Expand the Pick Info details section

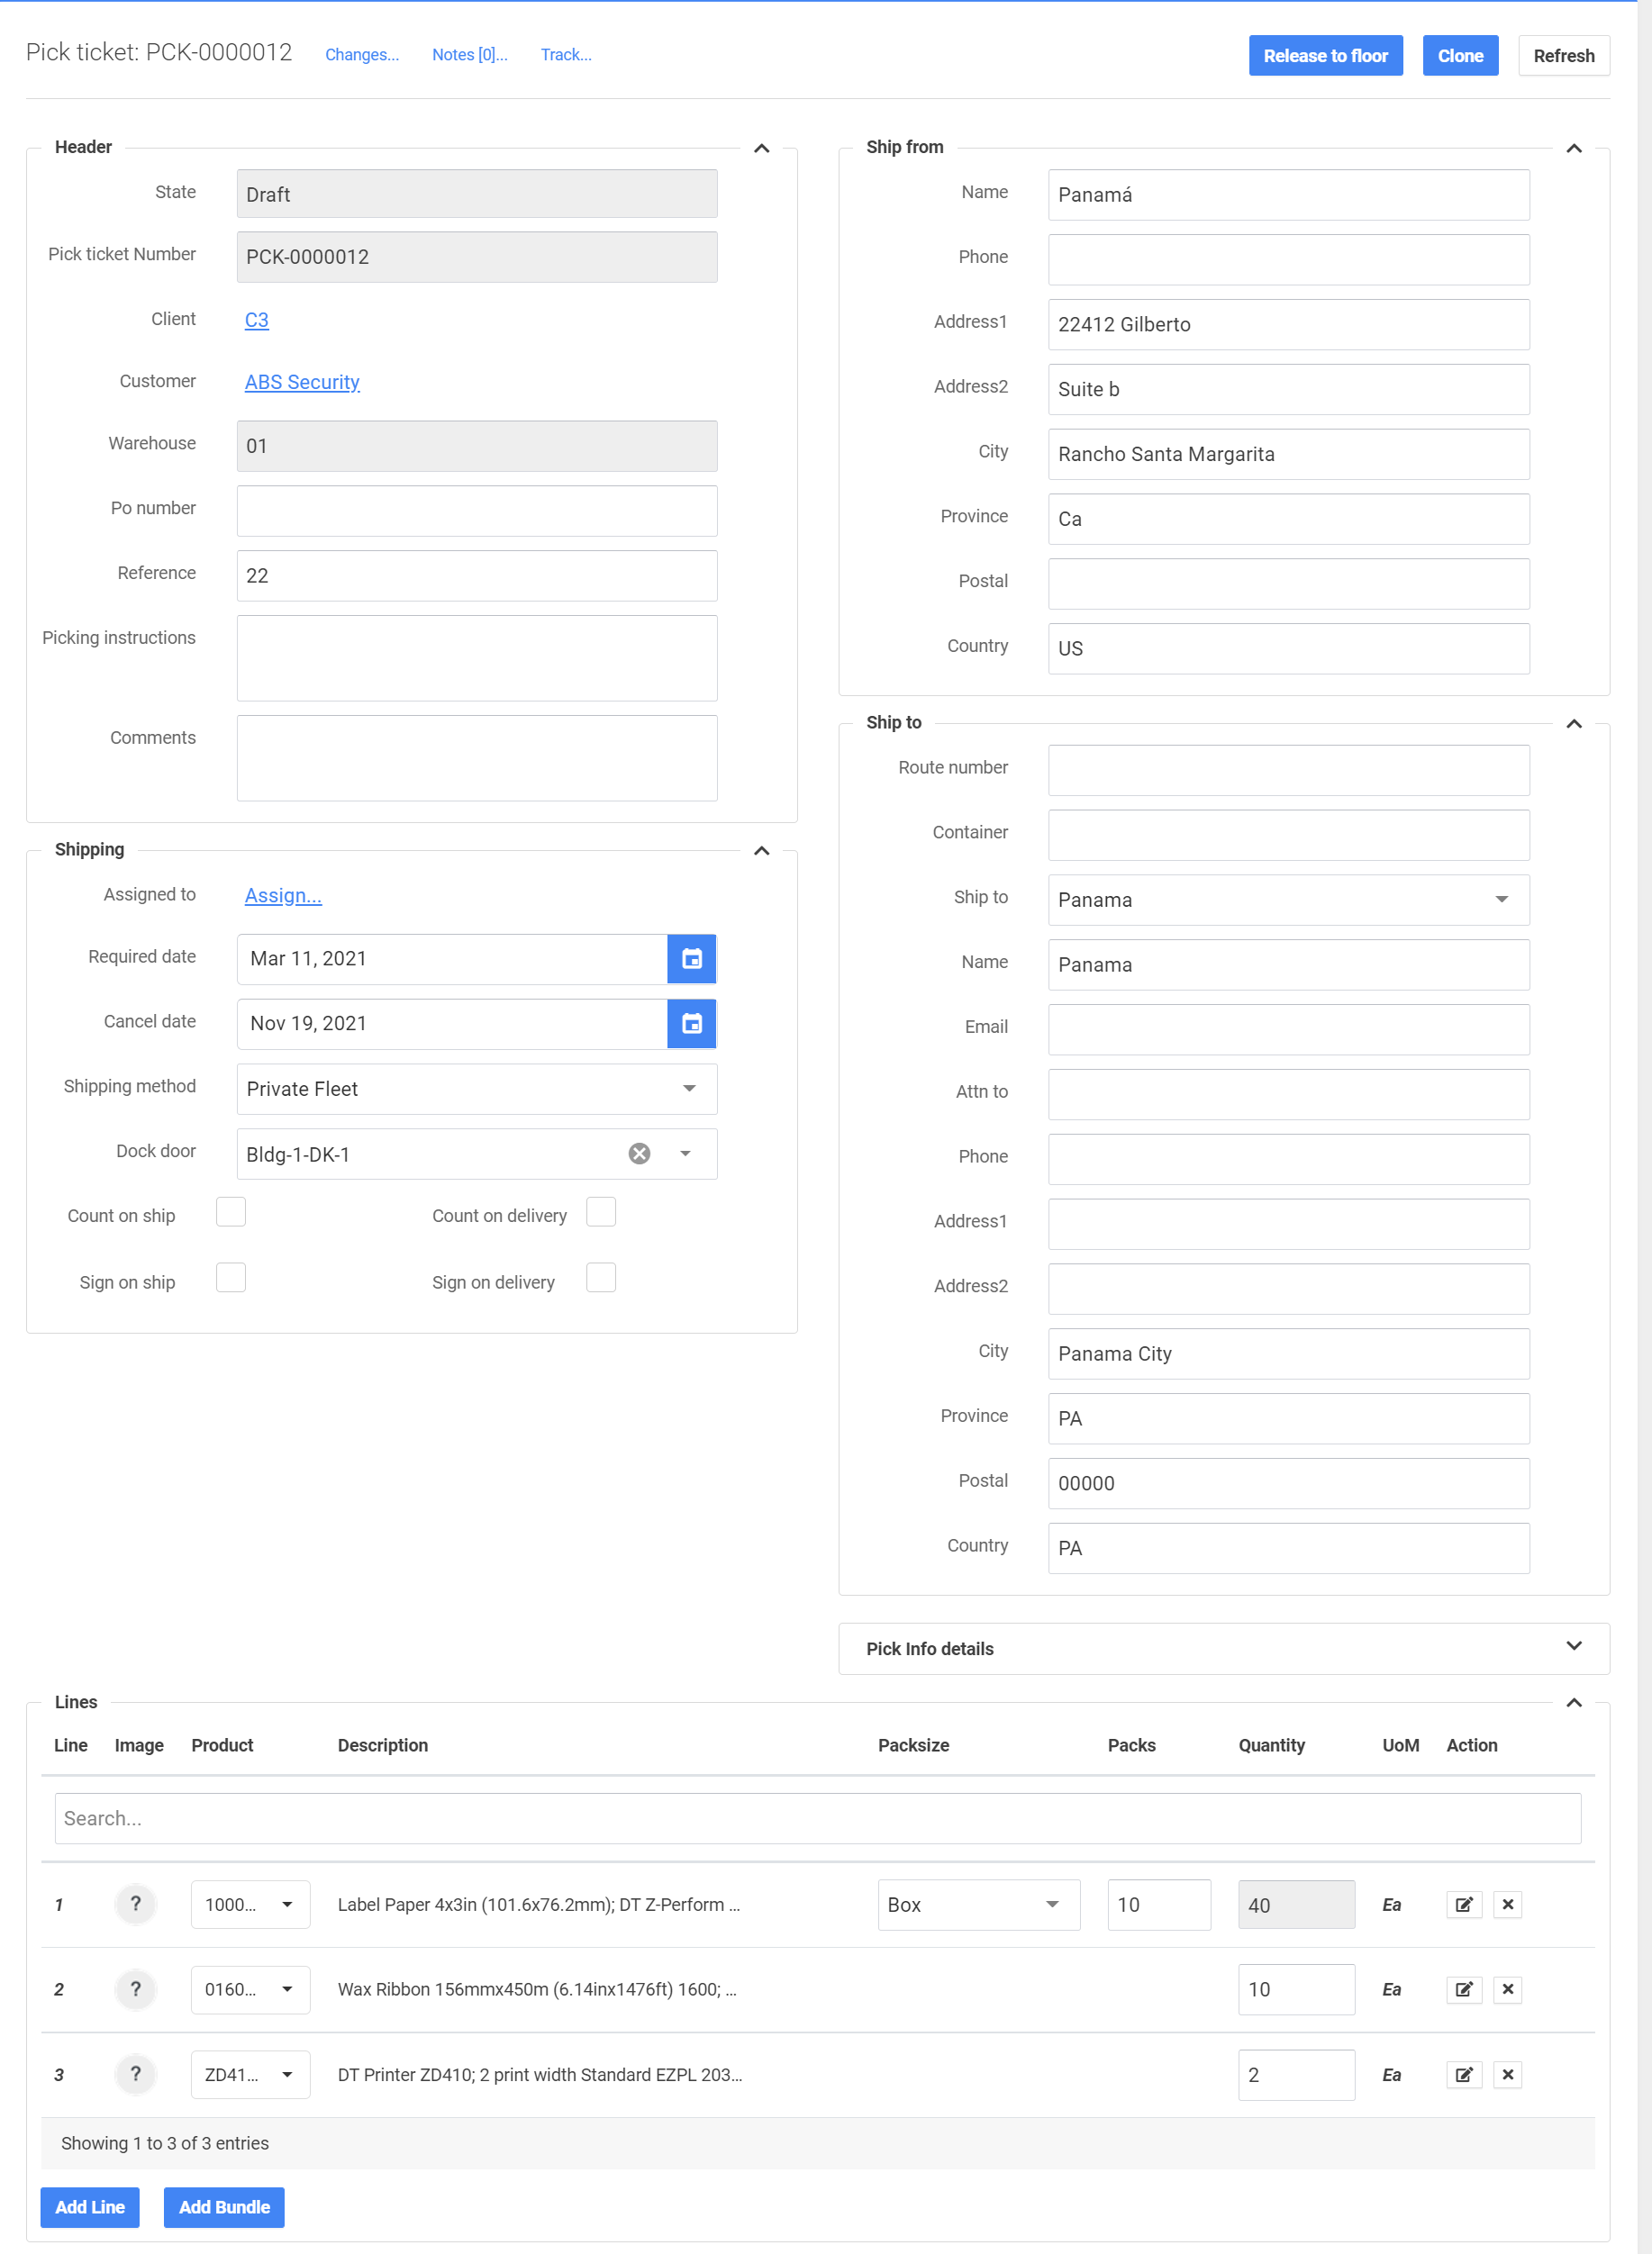pos(1573,1647)
